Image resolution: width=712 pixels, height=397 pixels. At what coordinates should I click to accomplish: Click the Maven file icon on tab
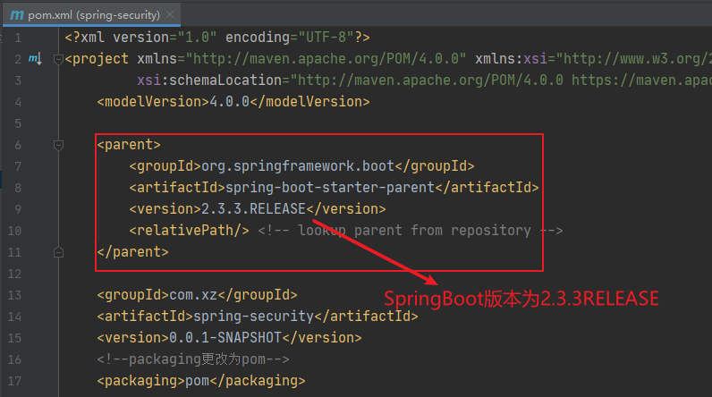tap(17, 15)
